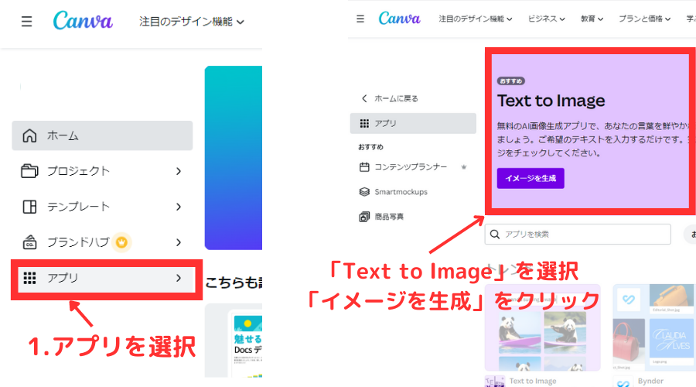Open the Text to Image panda thumbnail
696x387 pixels.
(542, 328)
